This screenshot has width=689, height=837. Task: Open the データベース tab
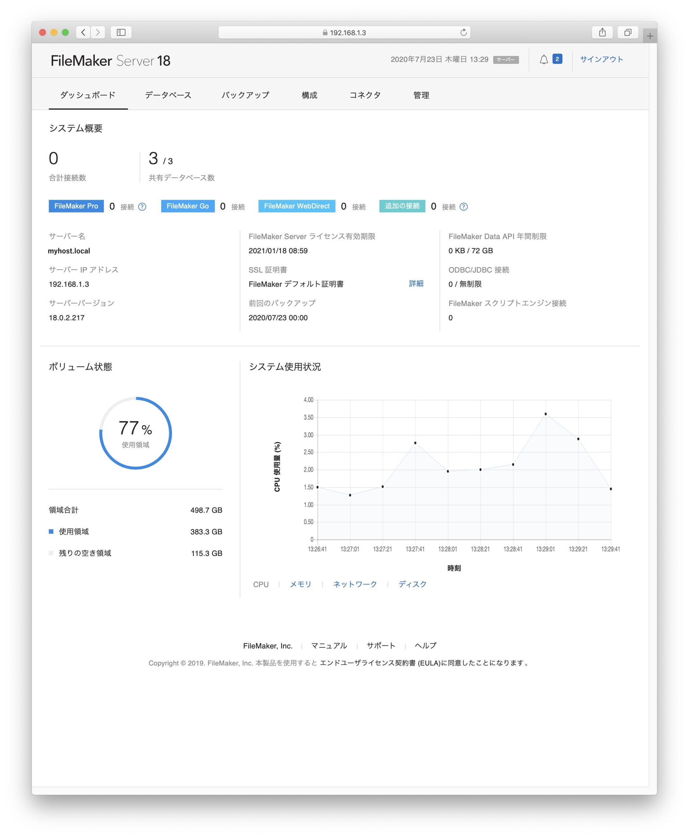(x=168, y=95)
